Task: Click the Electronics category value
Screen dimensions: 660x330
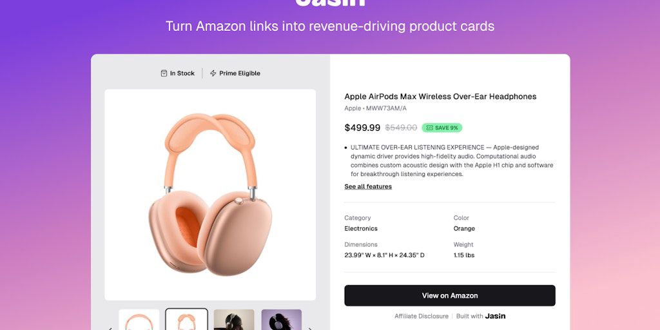Action: click(x=361, y=229)
